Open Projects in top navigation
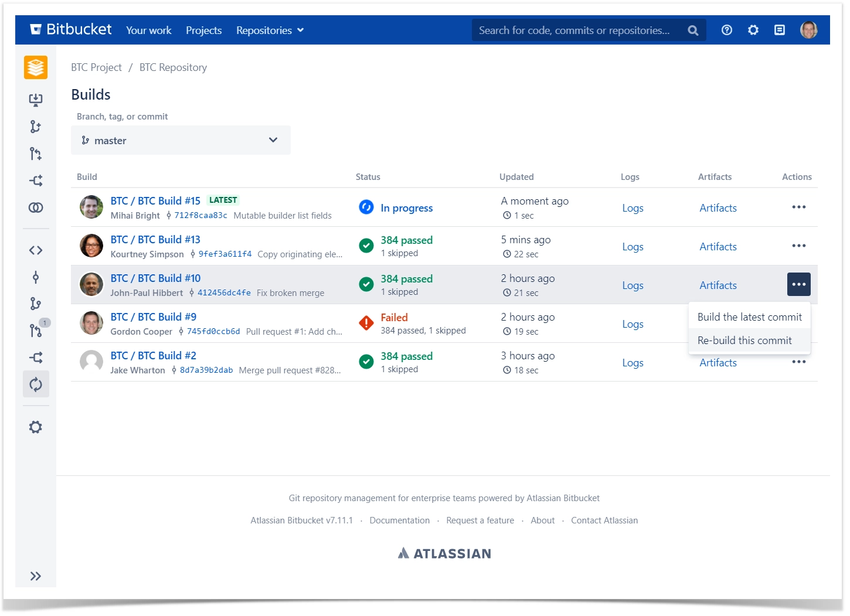This screenshot has height=616, width=850. coord(203,30)
